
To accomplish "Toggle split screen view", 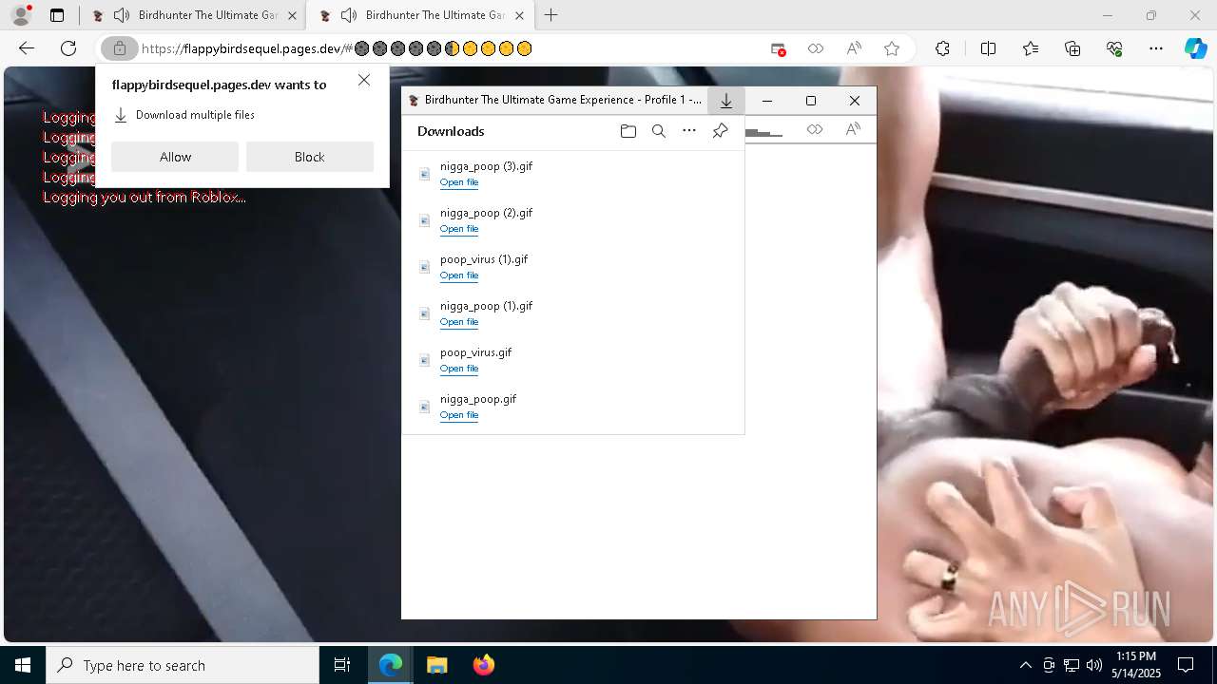I will tap(988, 48).
